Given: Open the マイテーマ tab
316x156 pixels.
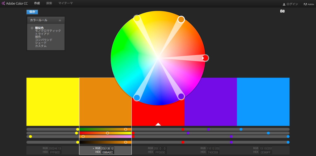Looking at the screenshot, I should (x=65, y=3).
